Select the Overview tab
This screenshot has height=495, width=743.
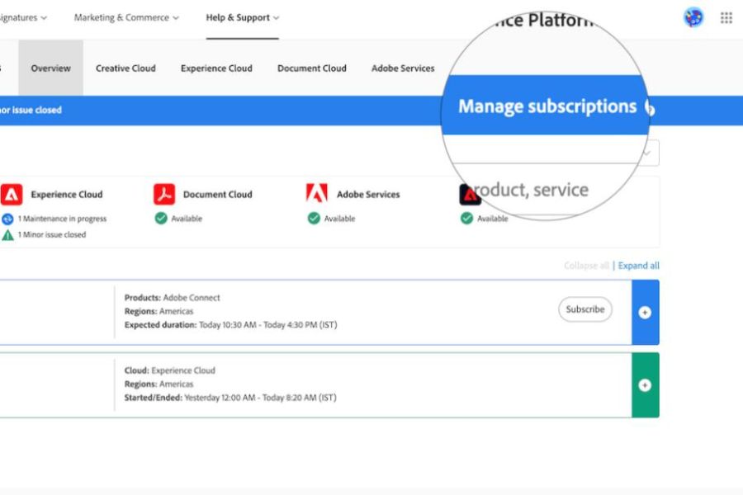[50, 68]
